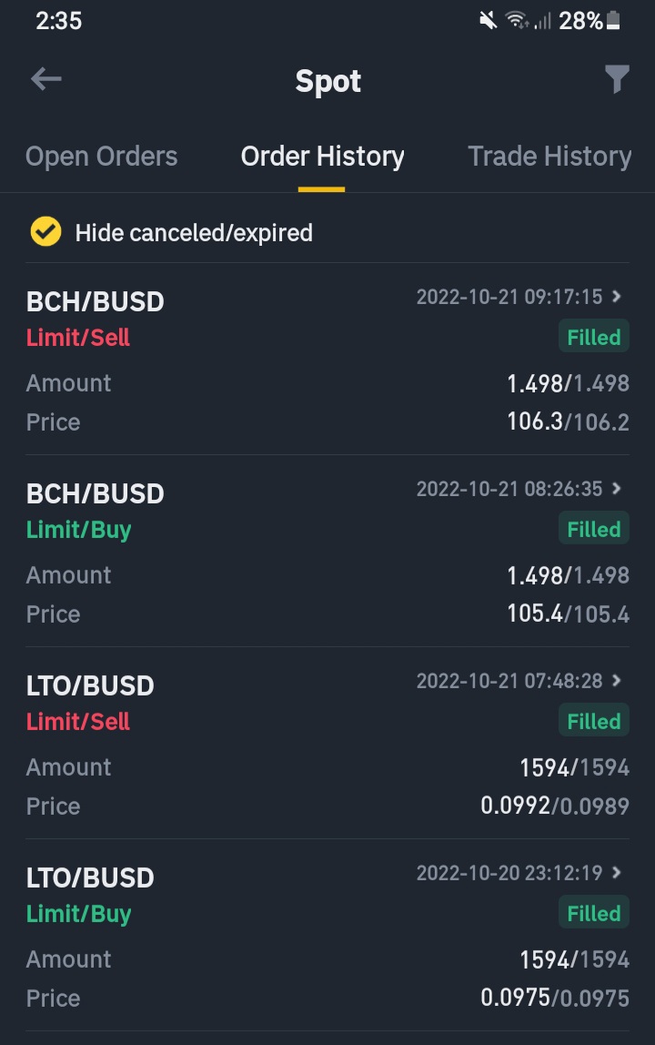
Task: Open the filter funnel icon
Action: [617, 79]
